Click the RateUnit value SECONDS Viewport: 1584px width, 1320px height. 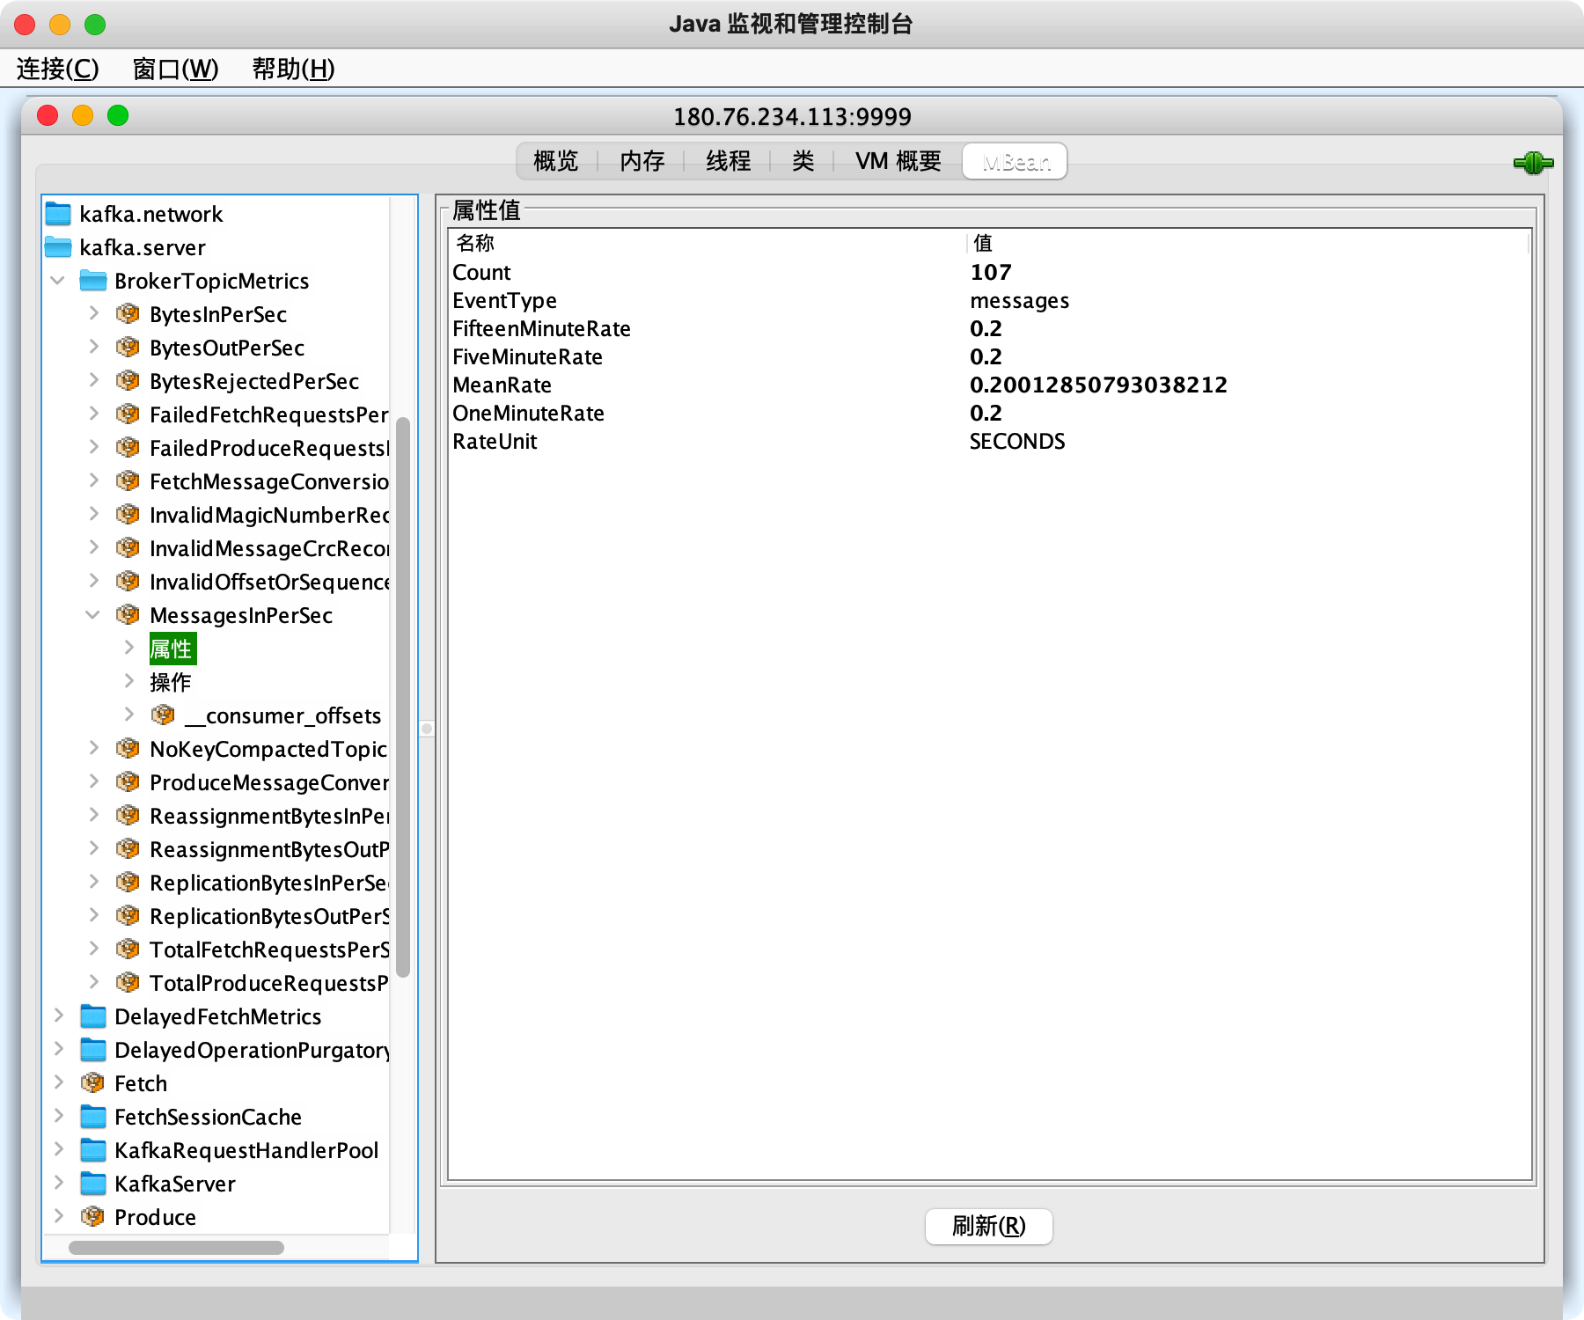pos(1017,441)
